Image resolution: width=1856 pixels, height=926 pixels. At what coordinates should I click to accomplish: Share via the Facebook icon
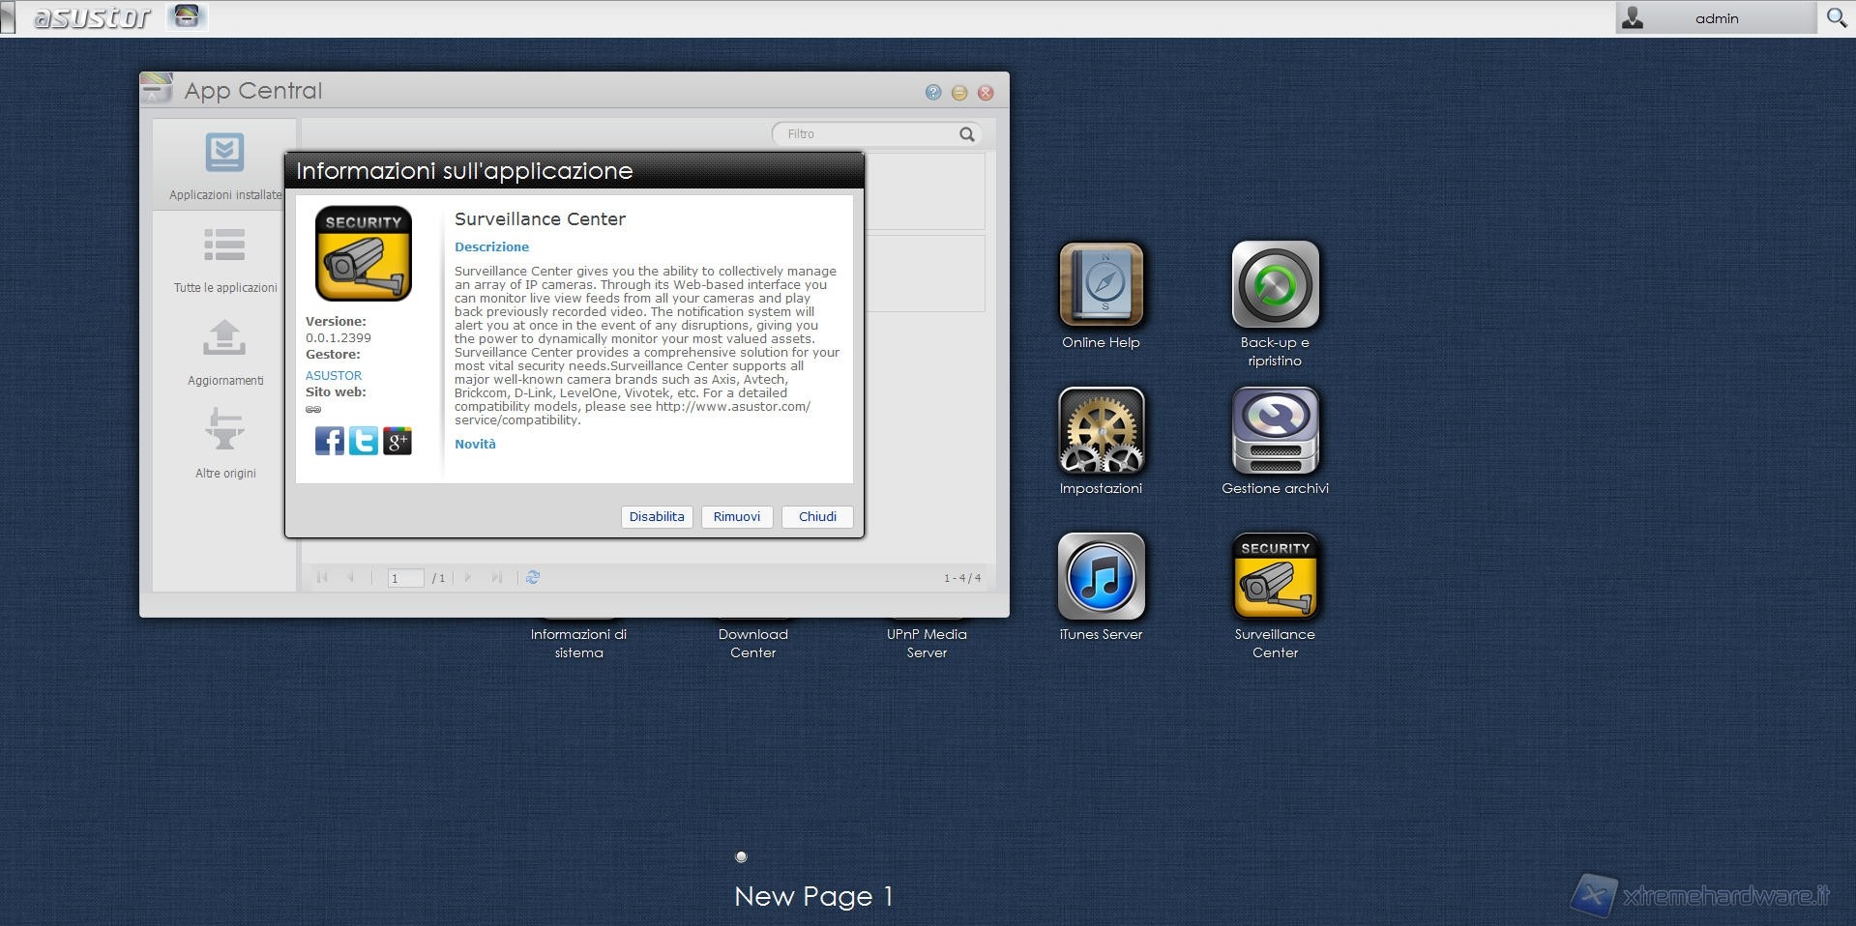click(329, 441)
